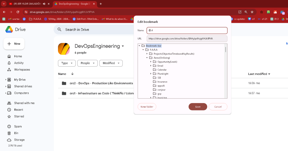
Task: Mute the YouTube tab audio speaker icon
Action: point(44,4)
